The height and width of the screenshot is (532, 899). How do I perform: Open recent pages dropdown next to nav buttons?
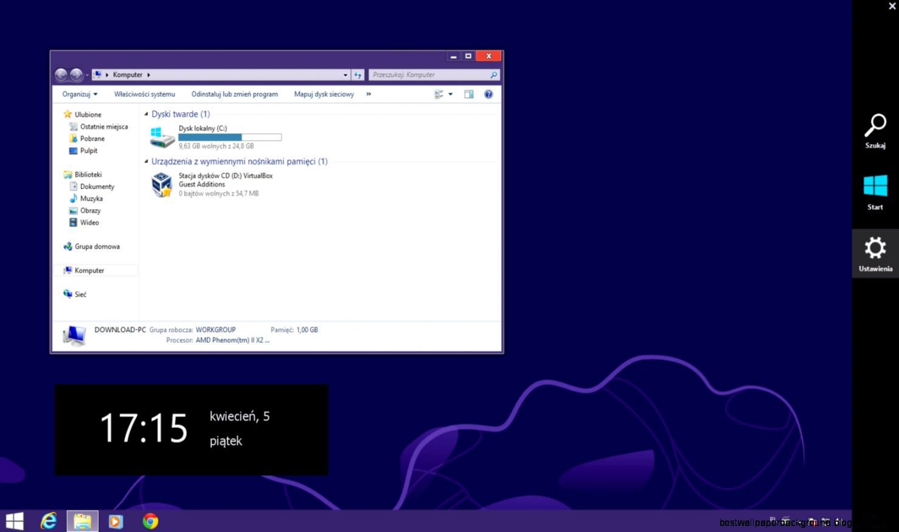(x=87, y=75)
